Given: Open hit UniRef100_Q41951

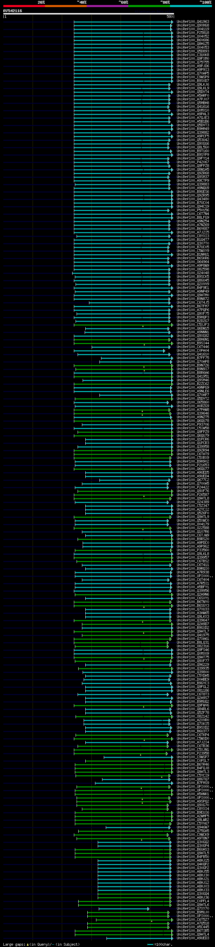Looking at the screenshot, I should coord(193,377).
